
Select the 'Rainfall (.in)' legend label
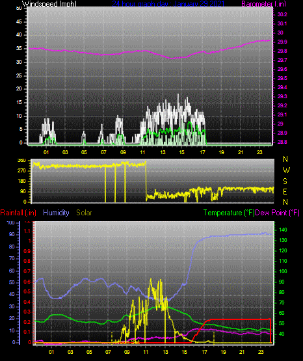pyautogui.click(x=18, y=213)
